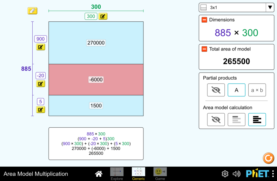Click the edit pencil beside the 300 width
This screenshot has height=181, width=277.
[x=103, y=16]
